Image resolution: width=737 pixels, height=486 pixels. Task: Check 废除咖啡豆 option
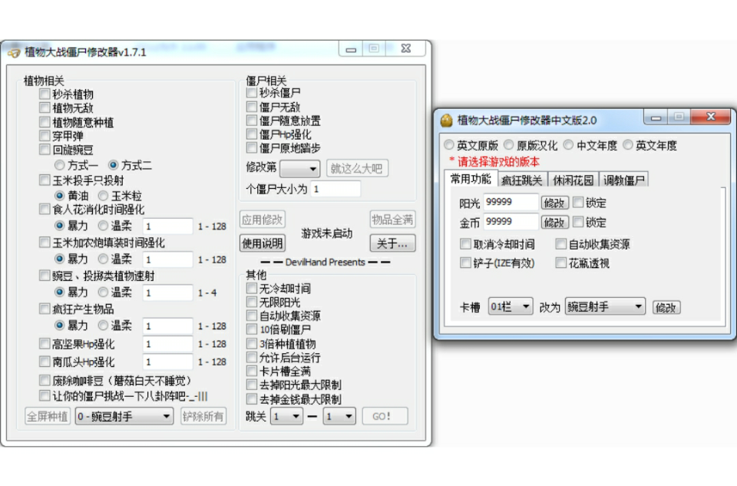[45, 380]
